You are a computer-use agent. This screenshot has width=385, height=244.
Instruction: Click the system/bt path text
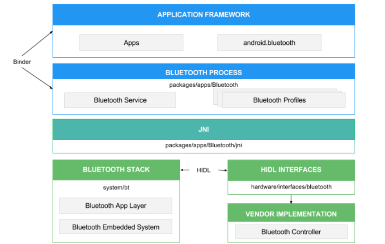pyautogui.click(x=116, y=188)
